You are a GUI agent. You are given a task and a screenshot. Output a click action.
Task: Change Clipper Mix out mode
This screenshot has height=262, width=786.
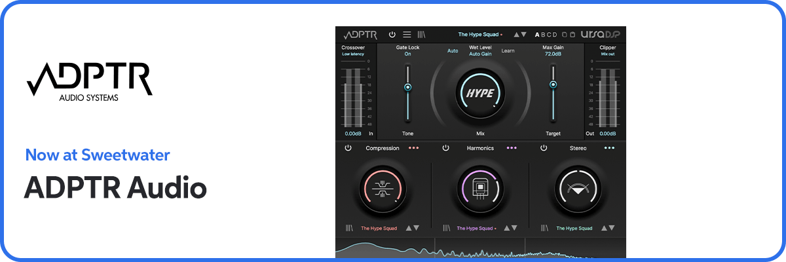tap(608, 54)
